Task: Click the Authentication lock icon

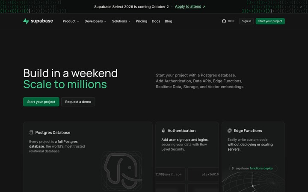Action: (x=163, y=131)
